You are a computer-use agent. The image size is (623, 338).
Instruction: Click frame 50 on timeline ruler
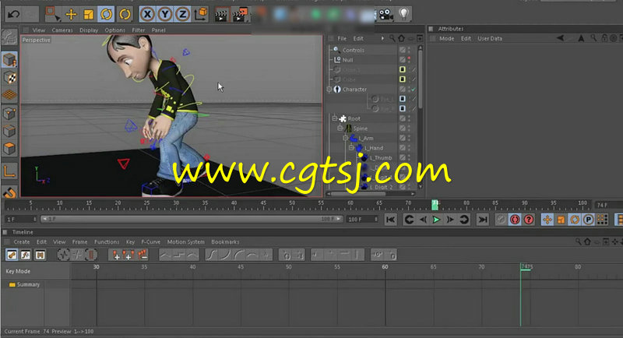click(x=292, y=205)
